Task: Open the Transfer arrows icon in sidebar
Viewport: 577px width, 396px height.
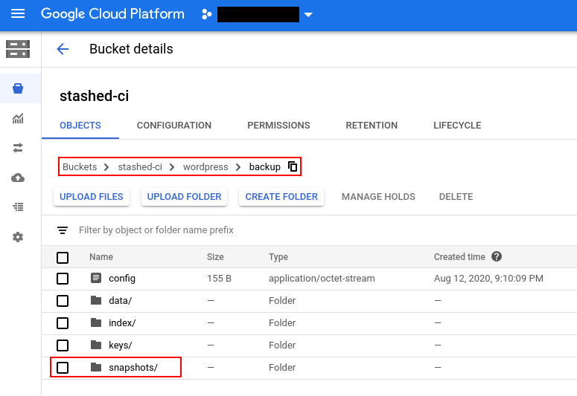Action: (18, 148)
